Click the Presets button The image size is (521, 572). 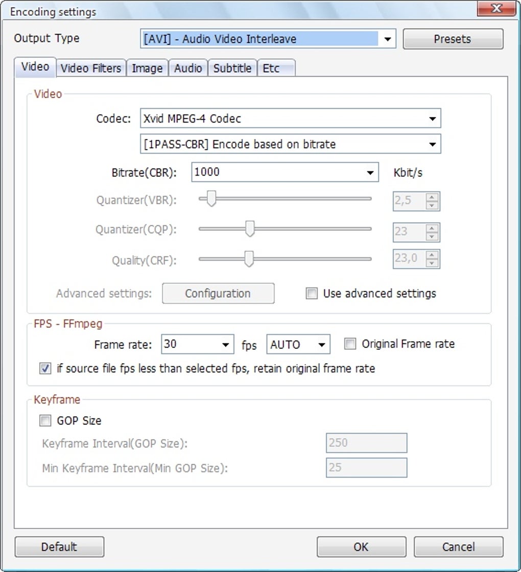(x=453, y=39)
